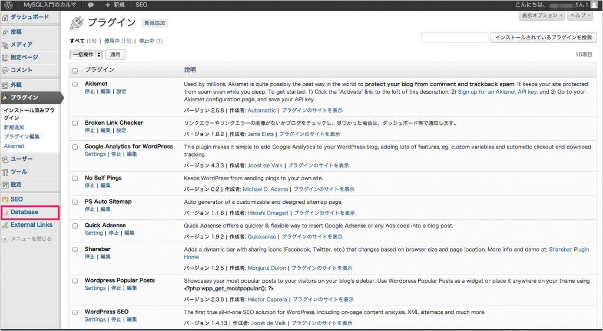Open the 一括操作 bulk actions dropdown
This screenshot has height=331, width=603.
tap(86, 55)
